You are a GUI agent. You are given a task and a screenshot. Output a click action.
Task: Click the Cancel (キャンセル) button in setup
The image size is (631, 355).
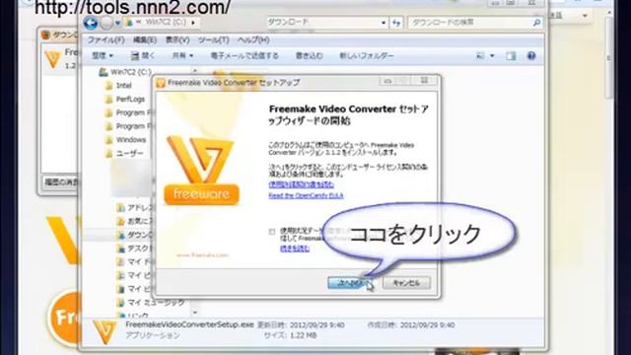(x=406, y=283)
